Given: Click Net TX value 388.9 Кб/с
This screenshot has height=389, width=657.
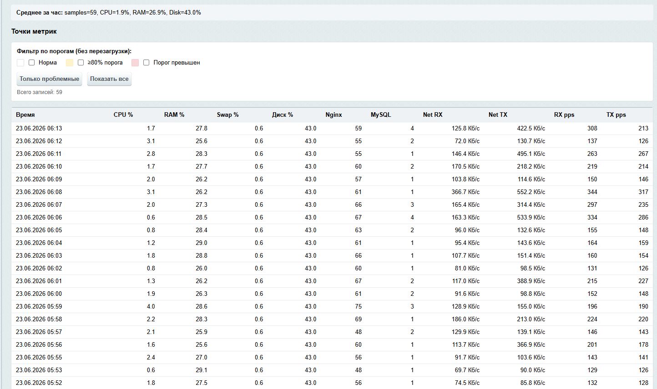Looking at the screenshot, I should pos(531,281).
